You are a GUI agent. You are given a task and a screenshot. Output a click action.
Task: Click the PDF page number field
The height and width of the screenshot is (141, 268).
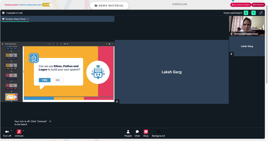(x=47, y=44)
